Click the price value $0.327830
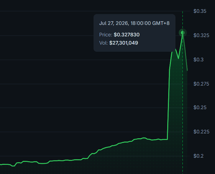This screenshot has width=215, height=174. pyautogui.click(x=126, y=35)
